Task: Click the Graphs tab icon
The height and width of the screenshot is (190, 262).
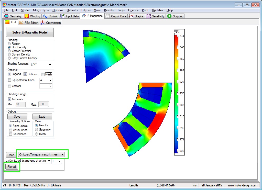Action: pos(131,16)
